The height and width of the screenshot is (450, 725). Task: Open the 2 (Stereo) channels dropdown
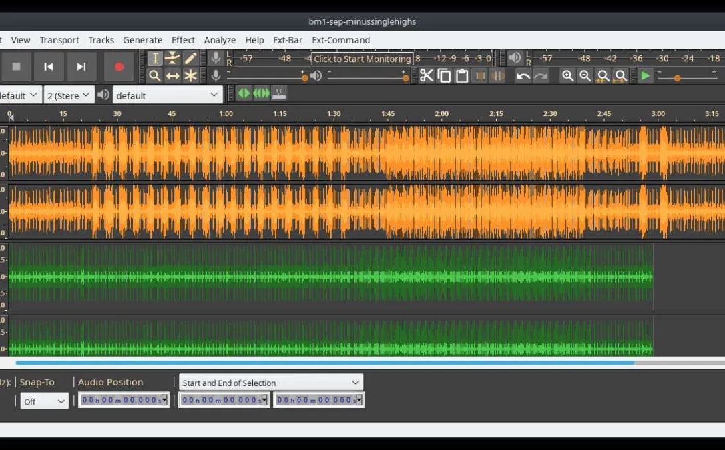(x=69, y=95)
